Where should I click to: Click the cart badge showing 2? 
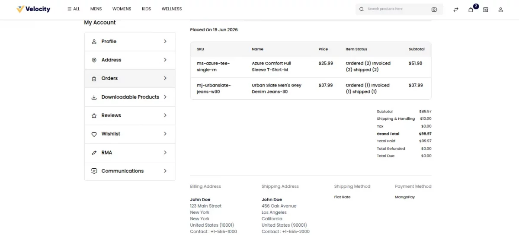coord(476,6)
